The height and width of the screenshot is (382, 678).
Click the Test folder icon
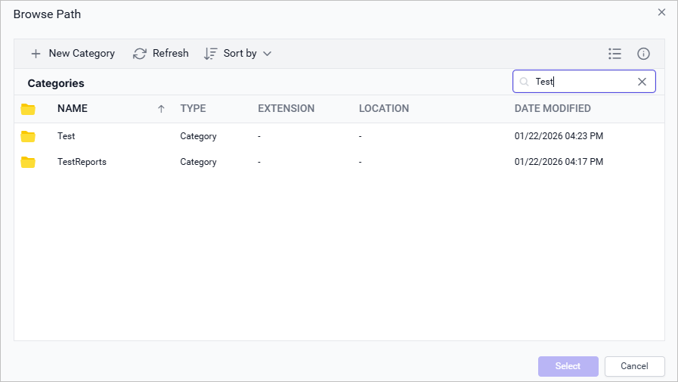pyautogui.click(x=28, y=136)
